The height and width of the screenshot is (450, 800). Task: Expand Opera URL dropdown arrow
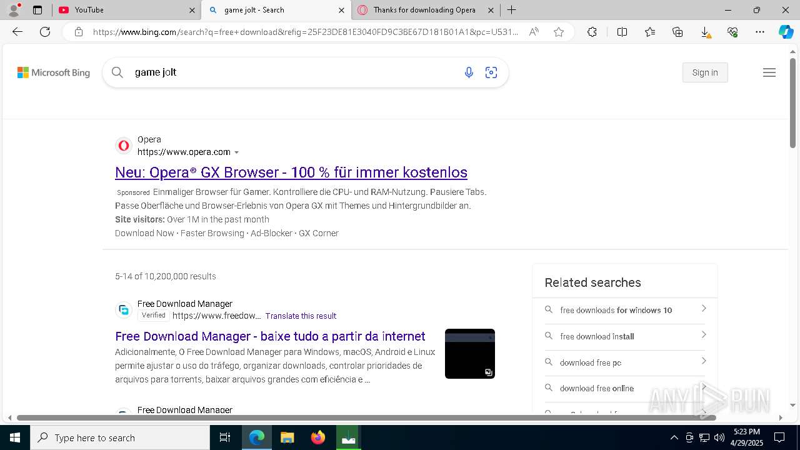coord(236,152)
